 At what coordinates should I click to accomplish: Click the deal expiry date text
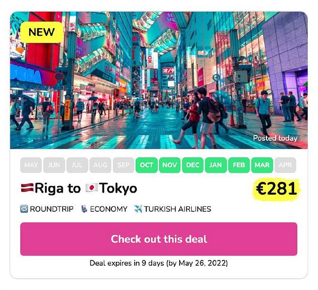point(159,263)
